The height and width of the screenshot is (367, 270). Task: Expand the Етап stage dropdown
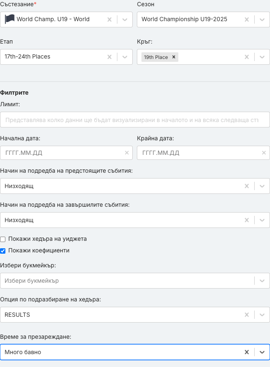click(125, 57)
